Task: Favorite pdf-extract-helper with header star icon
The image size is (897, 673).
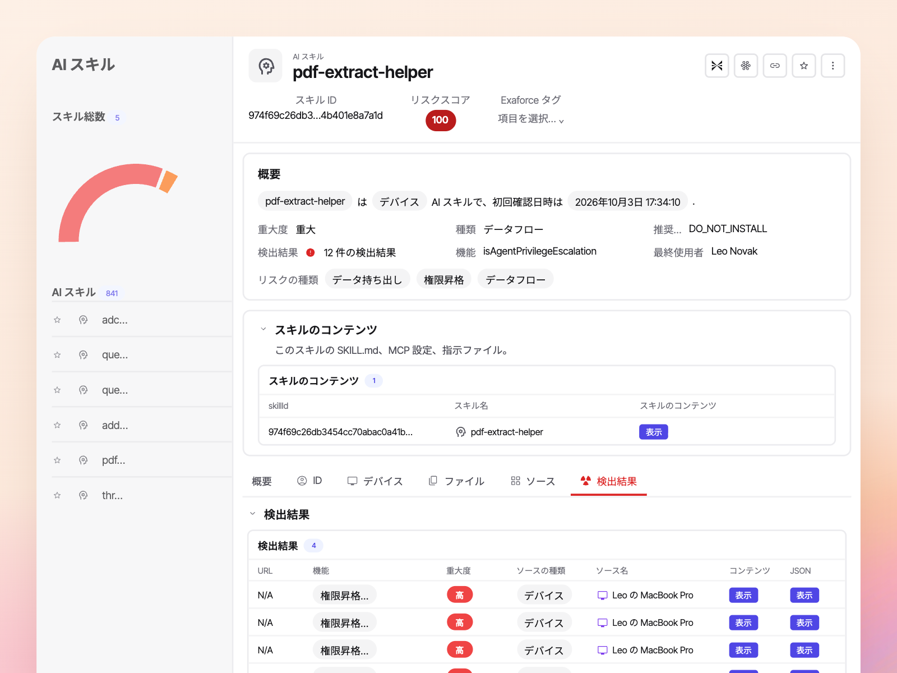Action: point(804,66)
